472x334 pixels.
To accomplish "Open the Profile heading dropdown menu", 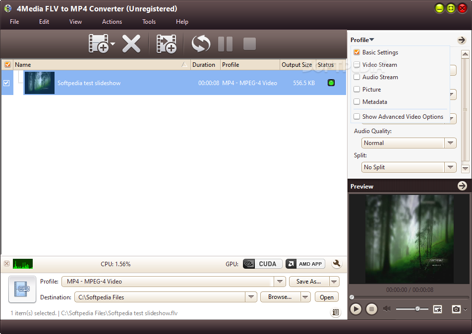I will 362,40.
